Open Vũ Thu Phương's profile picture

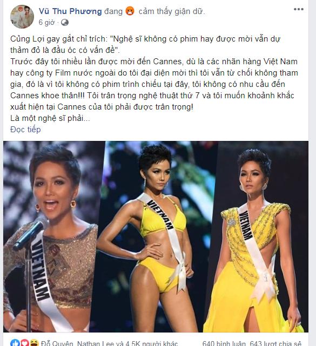tap(22, 17)
